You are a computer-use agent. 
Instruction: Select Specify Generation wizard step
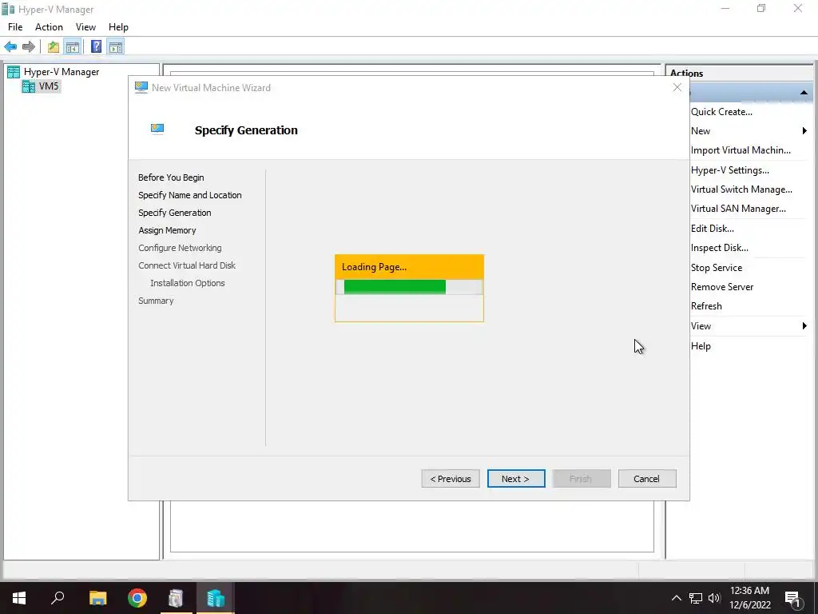[175, 213]
